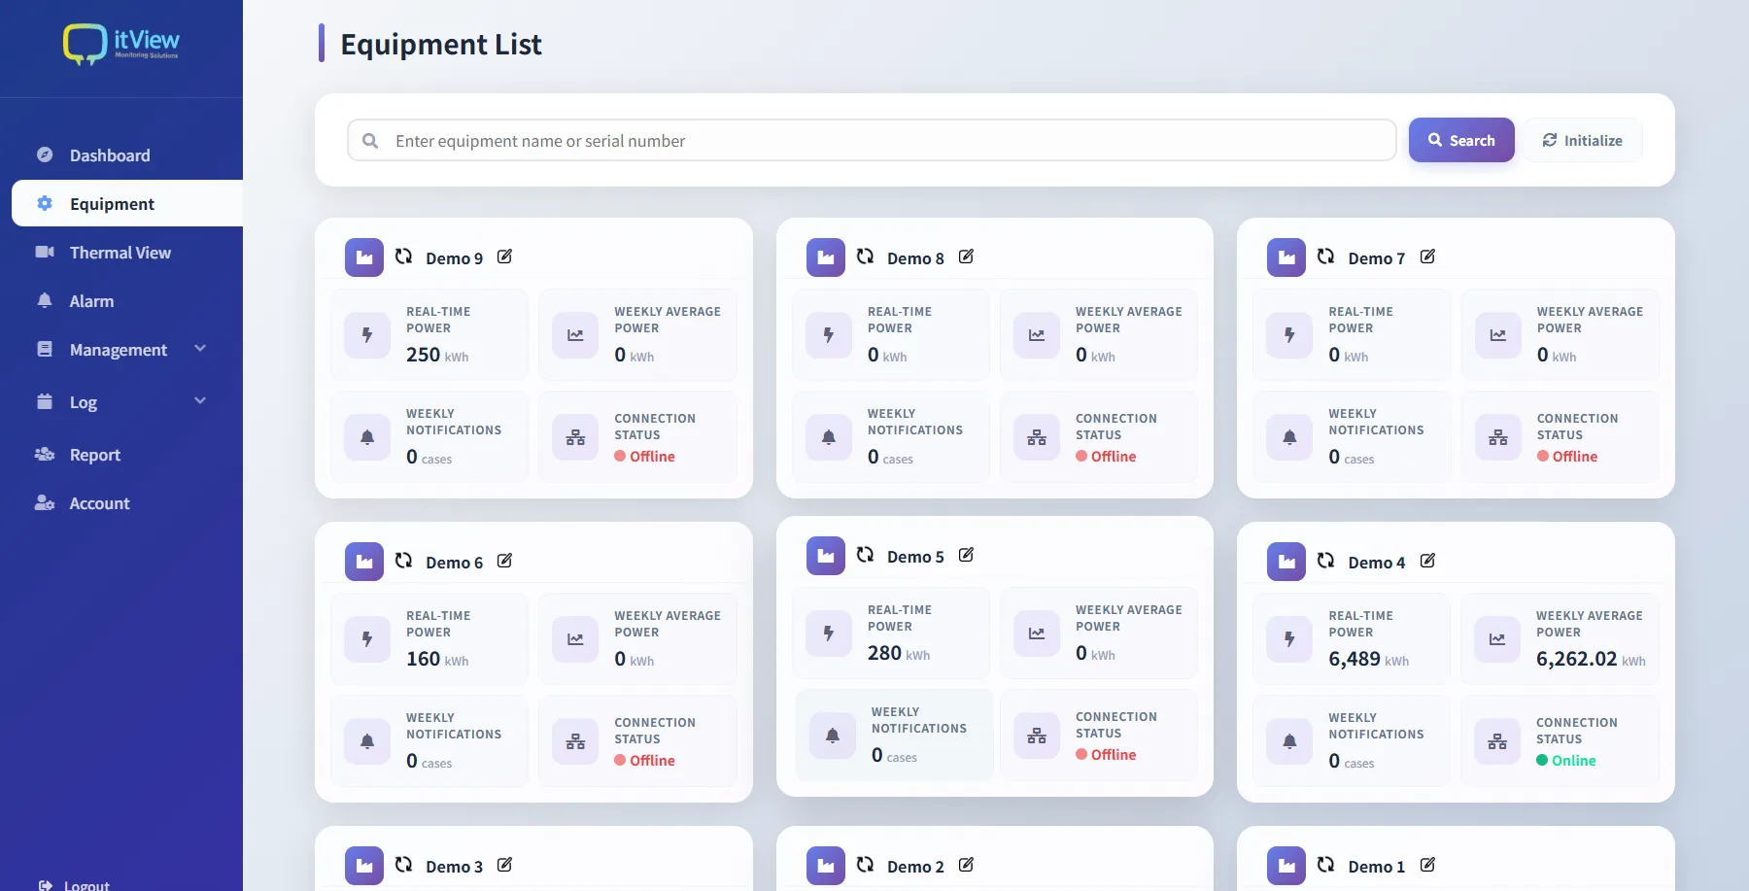Click the Demo 7 Offline status
This screenshot has height=891, width=1749.
pyautogui.click(x=1567, y=457)
